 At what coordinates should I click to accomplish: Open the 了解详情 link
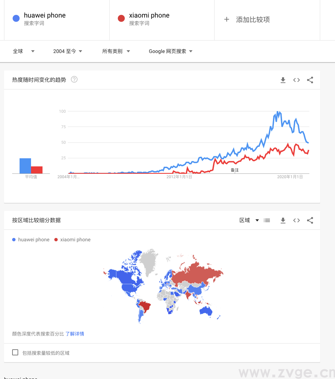click(x=75, y=333)
